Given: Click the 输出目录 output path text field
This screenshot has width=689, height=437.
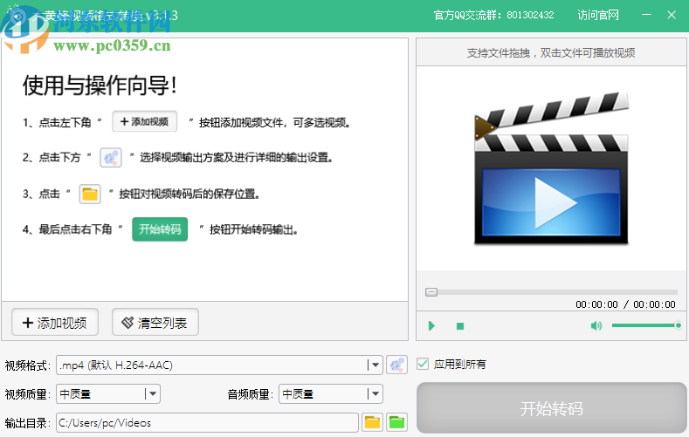Looking at the screenshot, I should click(207, 423).
